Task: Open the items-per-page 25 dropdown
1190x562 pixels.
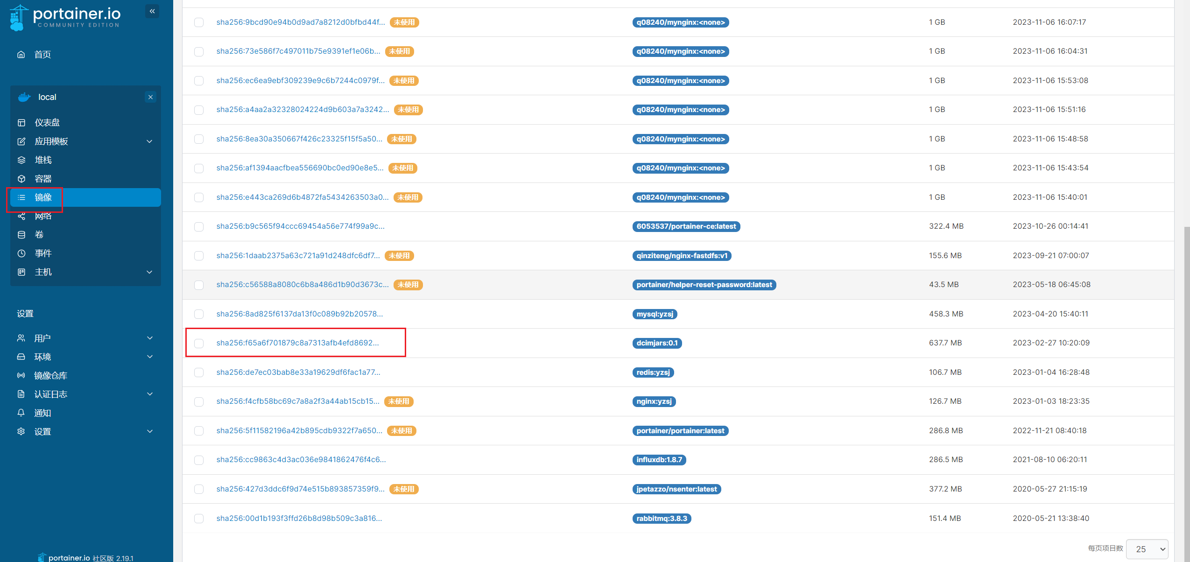Action: 1147,549
